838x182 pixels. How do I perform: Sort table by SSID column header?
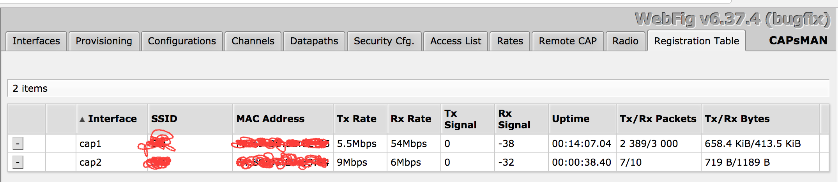pyautogui.click(x=164, y=119)
